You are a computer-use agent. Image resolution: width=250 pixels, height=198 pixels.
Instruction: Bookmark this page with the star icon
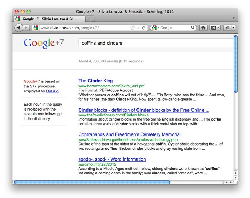click(133, 28)
